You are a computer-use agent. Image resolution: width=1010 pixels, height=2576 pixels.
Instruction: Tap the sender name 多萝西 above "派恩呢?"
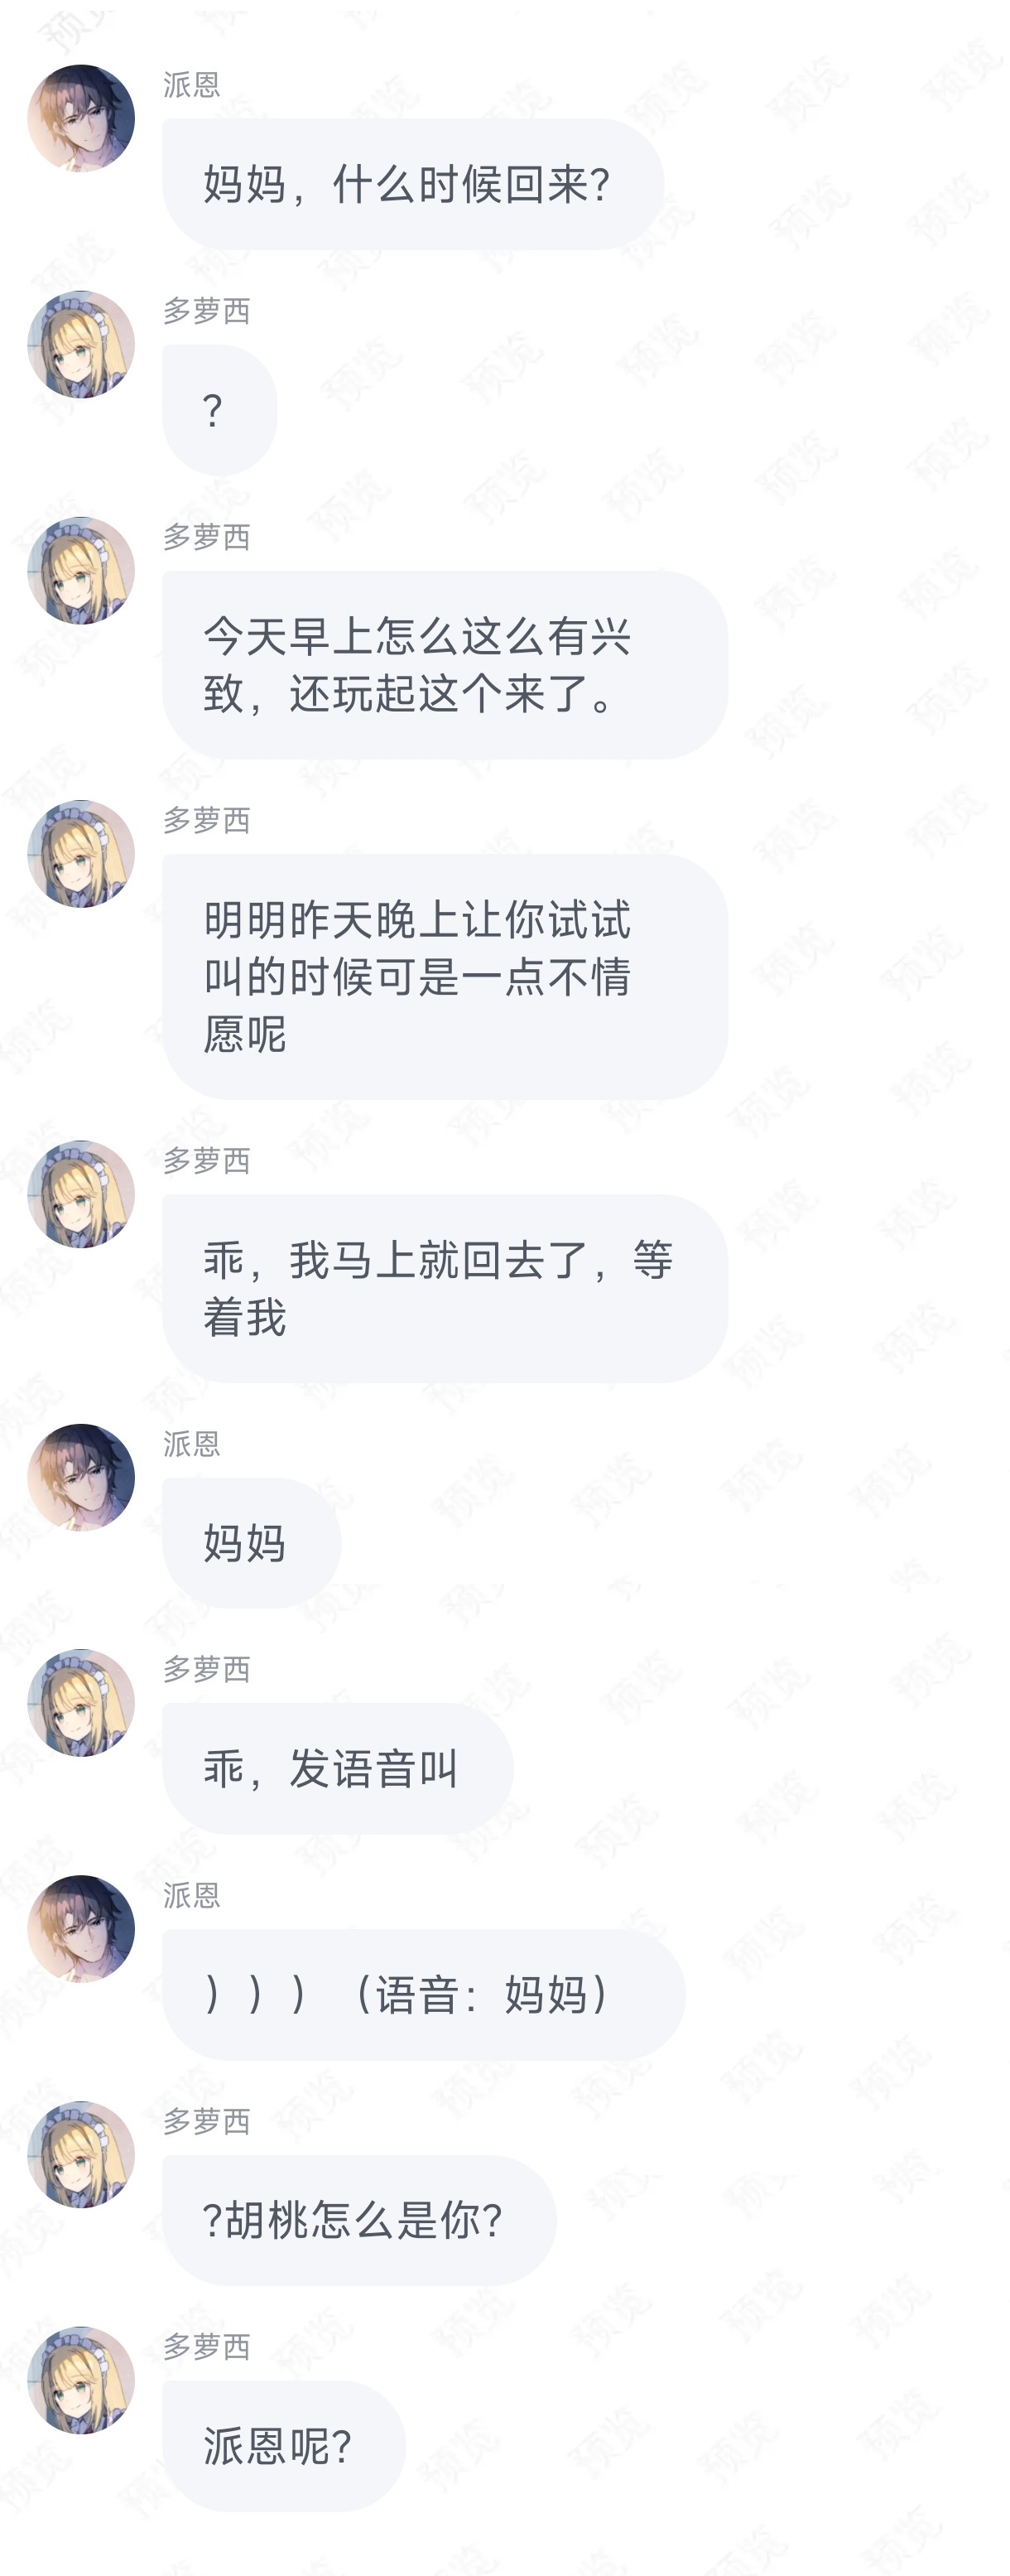207,2346
